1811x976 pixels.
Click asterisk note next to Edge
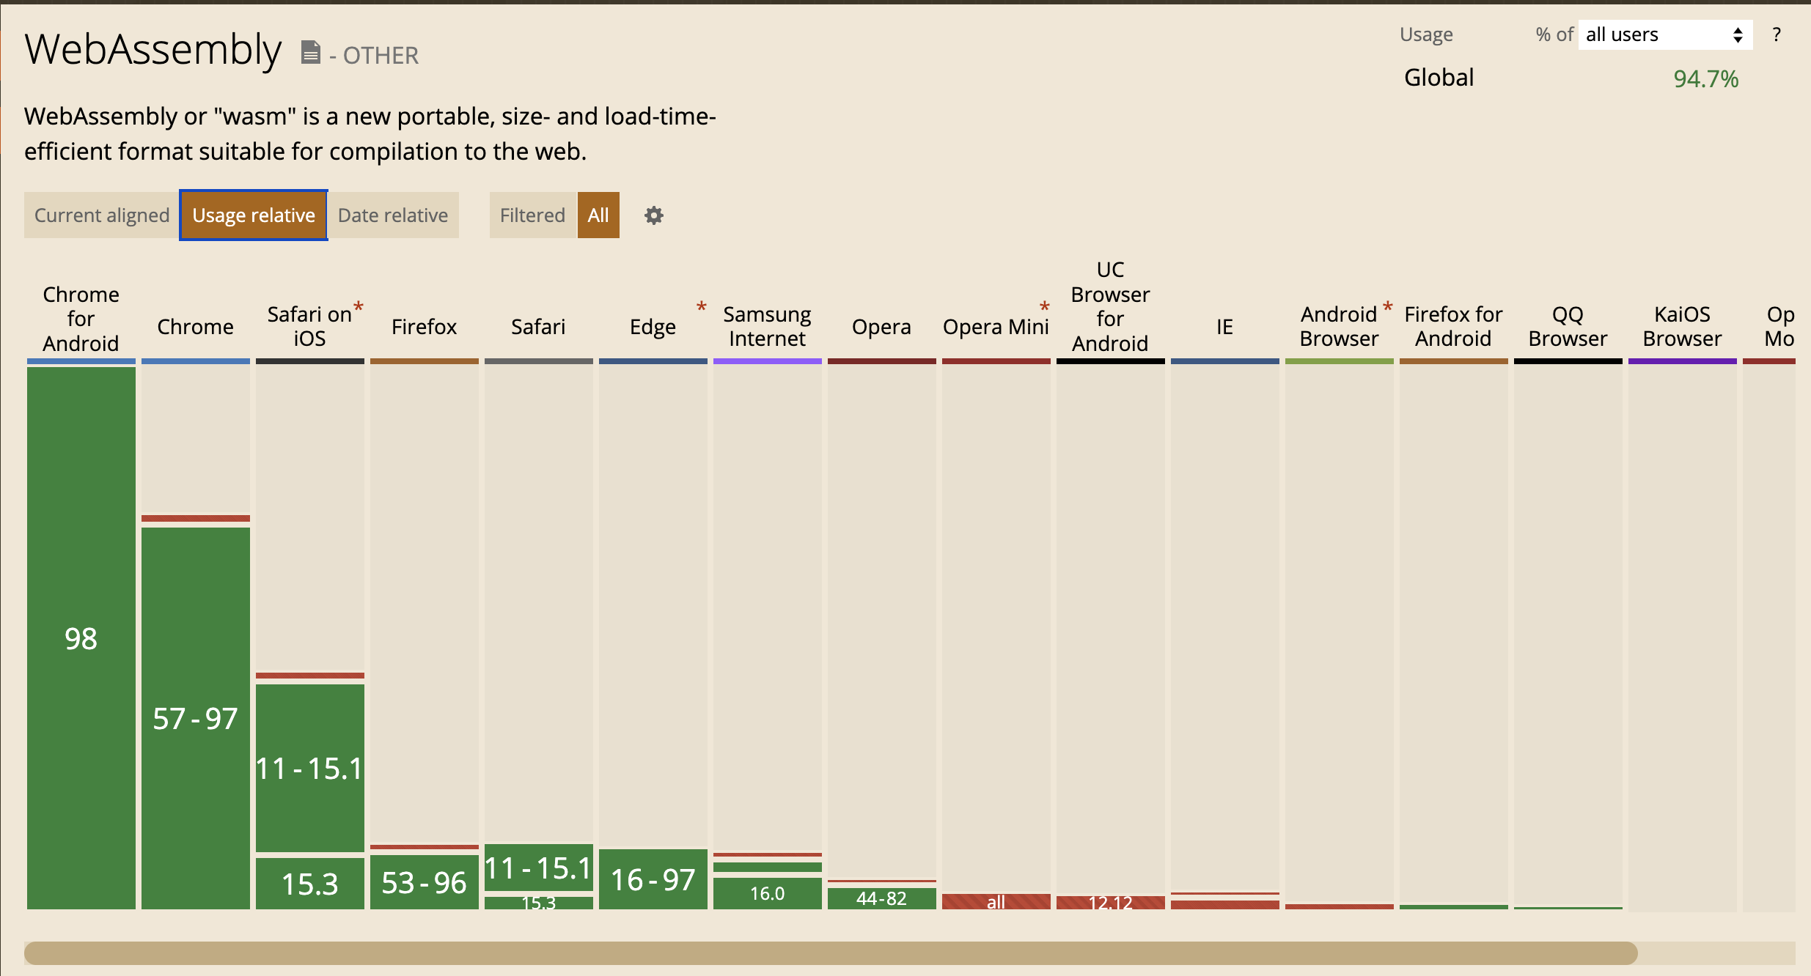pyautogui.click(x=701, y=306)
